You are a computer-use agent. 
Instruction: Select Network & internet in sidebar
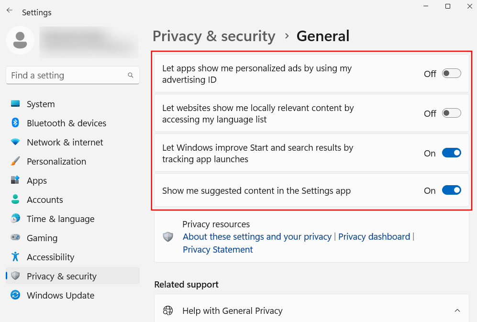point(65,142)
